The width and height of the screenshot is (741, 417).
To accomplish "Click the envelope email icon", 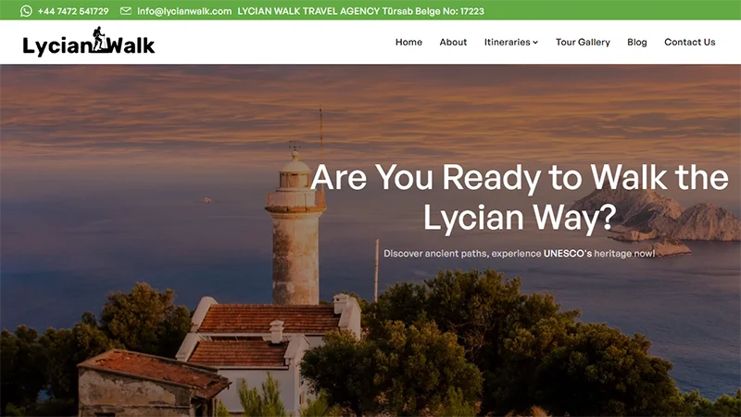I will coord(126,11).
